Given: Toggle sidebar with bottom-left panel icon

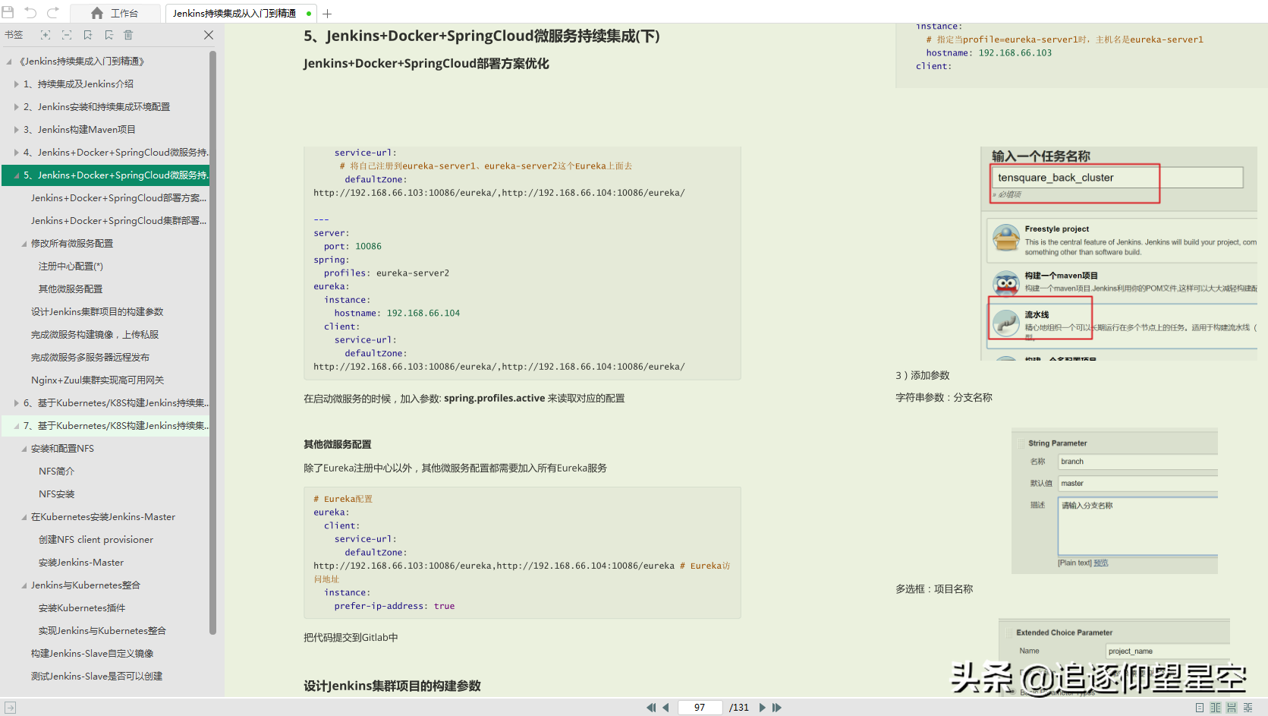Looking at the screenshot, I should (x=10, y=708).
